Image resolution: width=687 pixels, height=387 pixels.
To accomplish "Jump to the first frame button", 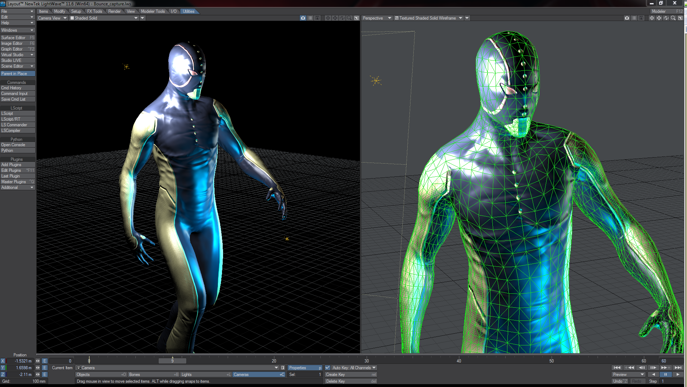I will (617, 368).
